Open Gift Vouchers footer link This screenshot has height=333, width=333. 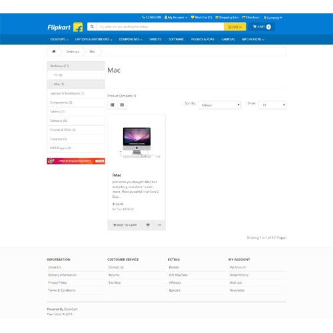pos(178,275)
